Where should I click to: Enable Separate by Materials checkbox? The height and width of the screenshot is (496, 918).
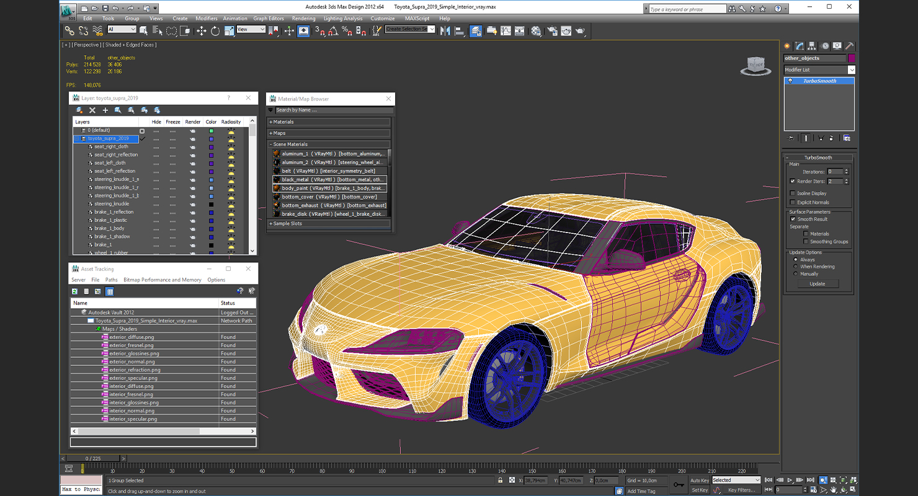click(806, 234)
